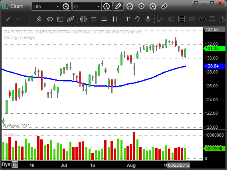Select the MOB tool

[192, 19]
